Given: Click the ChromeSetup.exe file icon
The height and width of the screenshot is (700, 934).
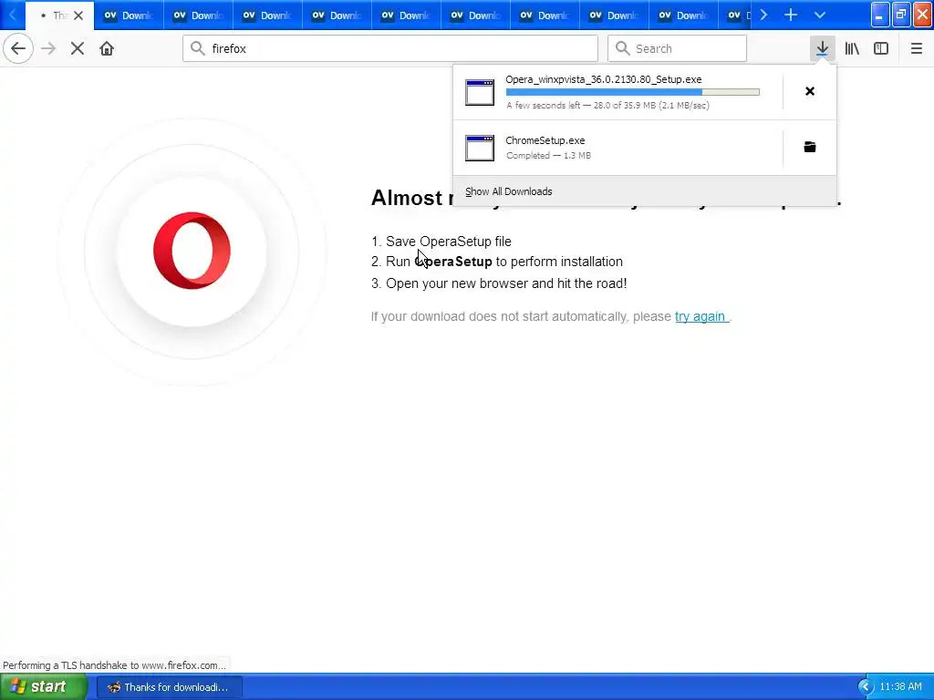Looking at the screenshot, I should 480,148.
